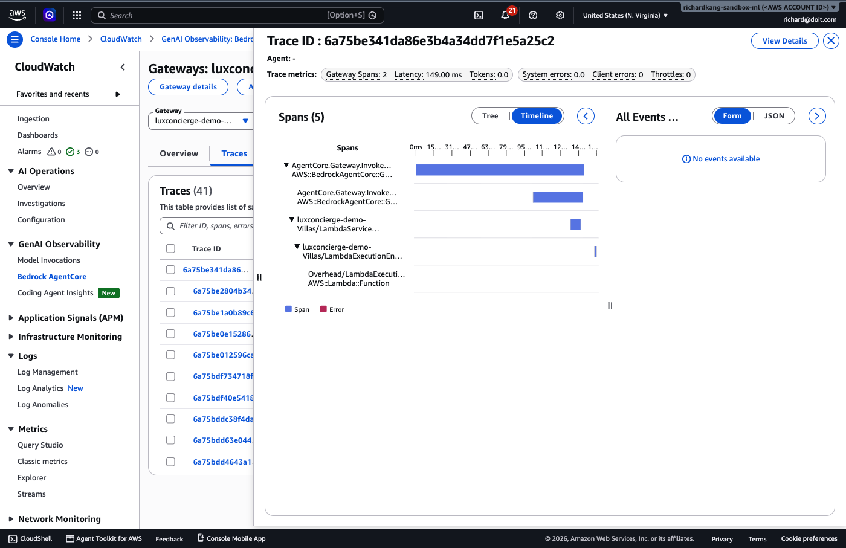Click the View Details button
Image resolution: width=846 pixels, height=548 pixels.
coord(784,41)
